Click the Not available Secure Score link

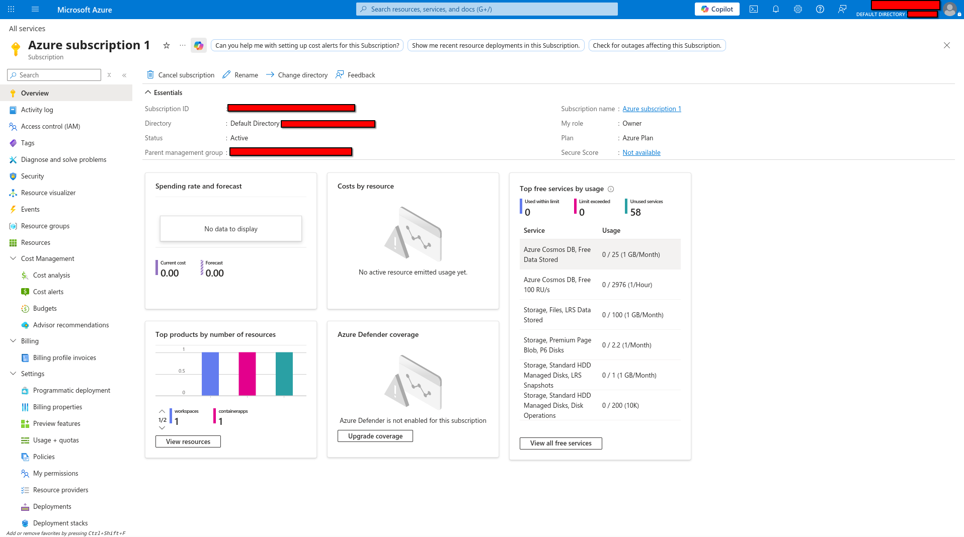(641, 152)
